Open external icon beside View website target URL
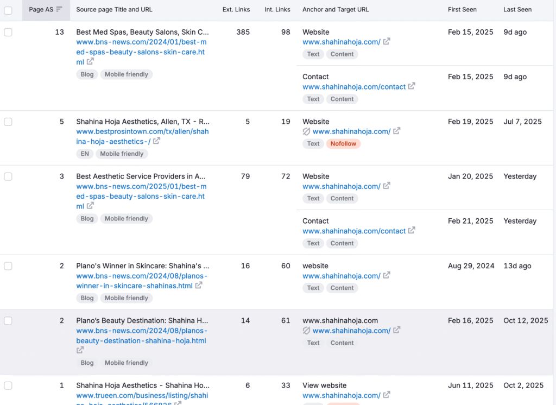This screenshot has height=405, width=556. pos(386,395)
